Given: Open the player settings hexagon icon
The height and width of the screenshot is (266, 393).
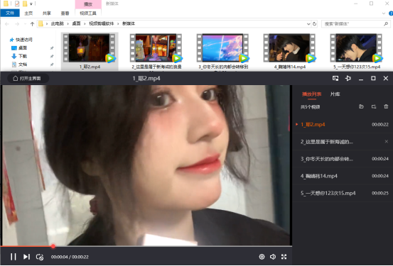Looking at the screenshot, I should tap(262, 257).
